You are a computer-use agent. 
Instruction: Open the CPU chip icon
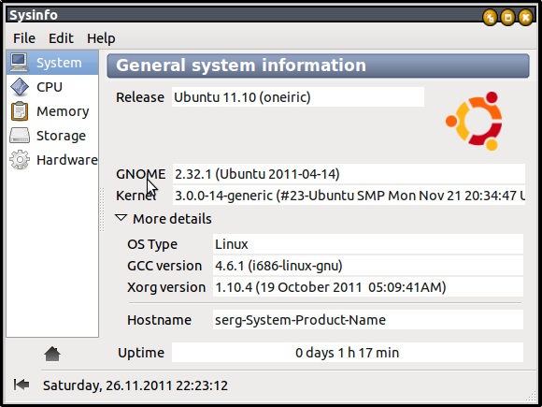click(20, 87)
